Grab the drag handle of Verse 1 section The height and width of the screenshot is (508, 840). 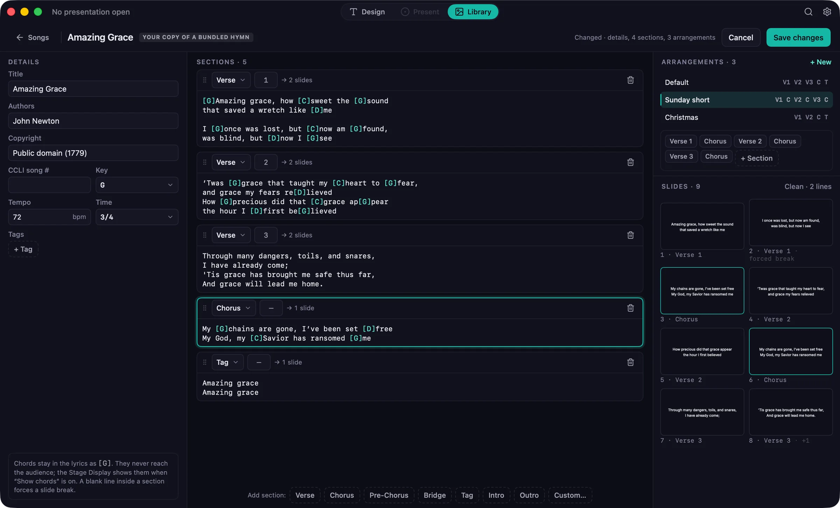[205, 80]
